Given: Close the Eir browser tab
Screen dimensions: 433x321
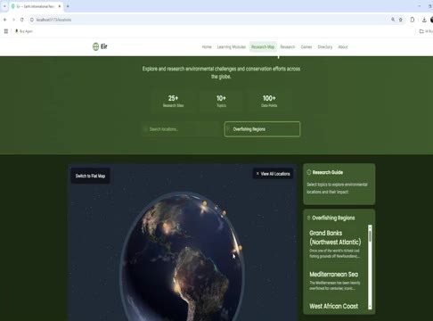Looking at the screenshot, I should 60,6.
